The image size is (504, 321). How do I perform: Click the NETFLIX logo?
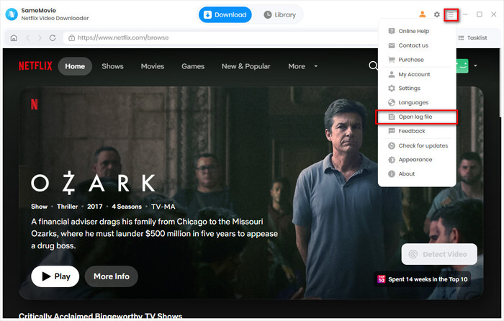coord(35,66)
